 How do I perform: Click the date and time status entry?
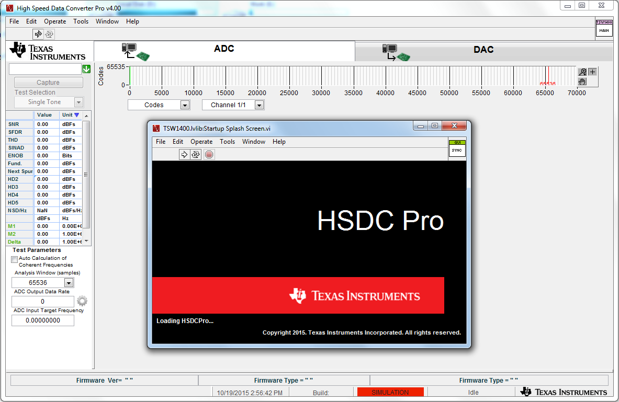pos(250,393)
